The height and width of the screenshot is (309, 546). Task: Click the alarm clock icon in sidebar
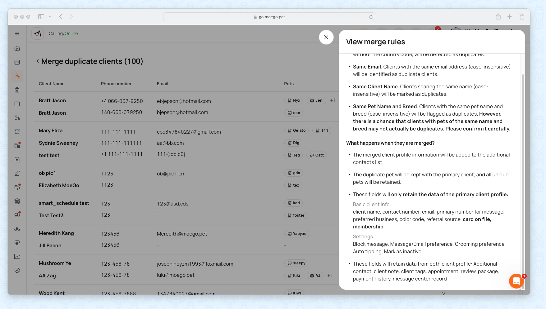[17, 131]
